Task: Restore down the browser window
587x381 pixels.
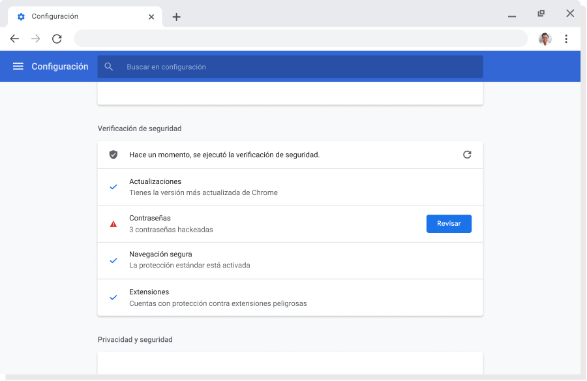Action: click(x=541, y=14)
